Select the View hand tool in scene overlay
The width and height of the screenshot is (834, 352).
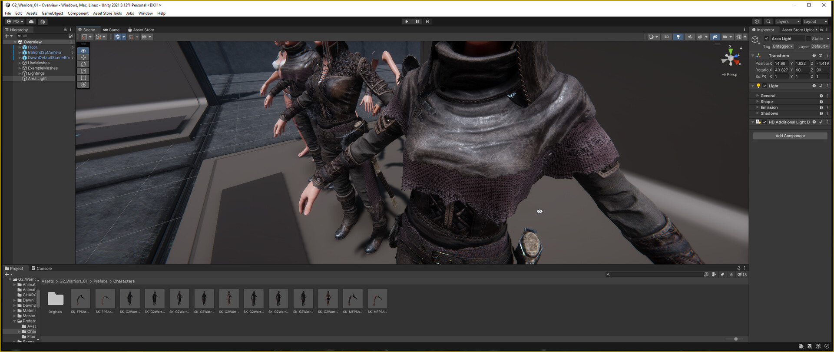pyautogui.click(x=83, y=51)
